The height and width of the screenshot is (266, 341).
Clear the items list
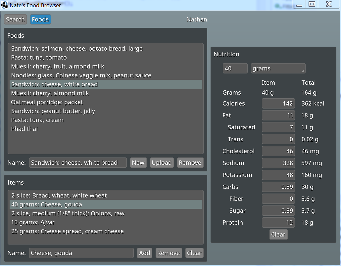tap(194, 253)
